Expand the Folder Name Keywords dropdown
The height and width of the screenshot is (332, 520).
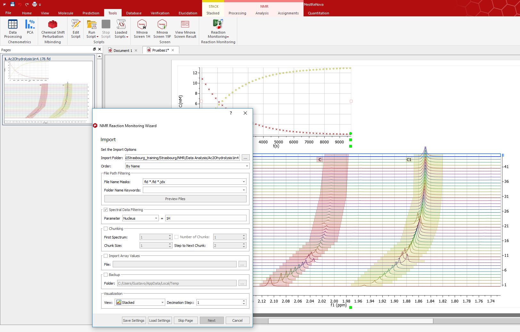[244, 190]
